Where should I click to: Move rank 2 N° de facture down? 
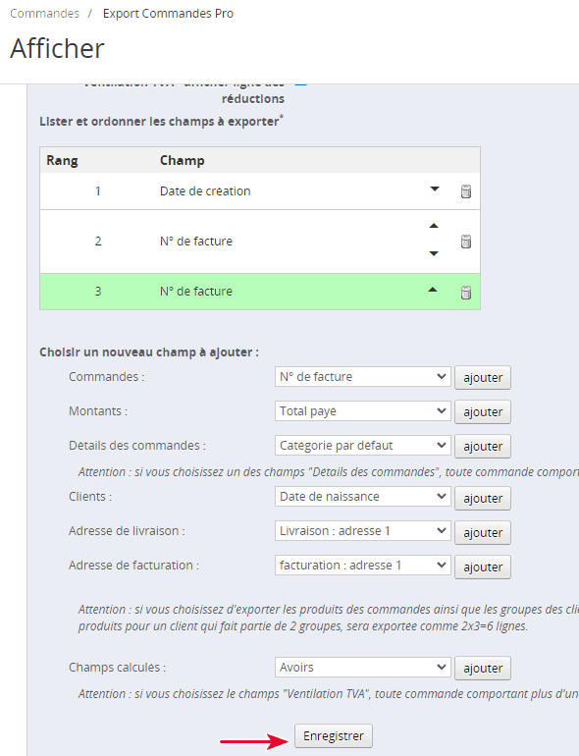coord(434,253)
